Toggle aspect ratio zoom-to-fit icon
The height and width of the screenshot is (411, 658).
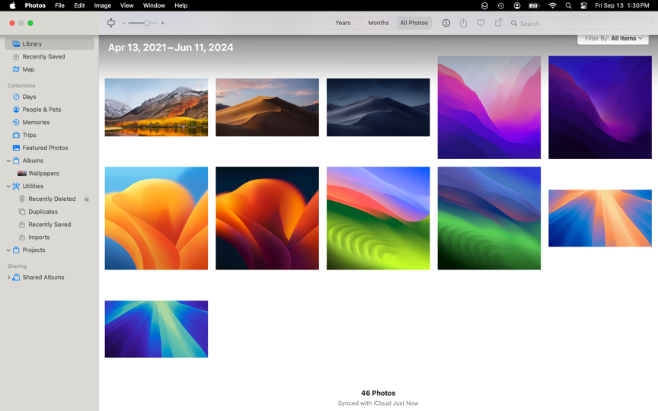[x=111, y=23]
